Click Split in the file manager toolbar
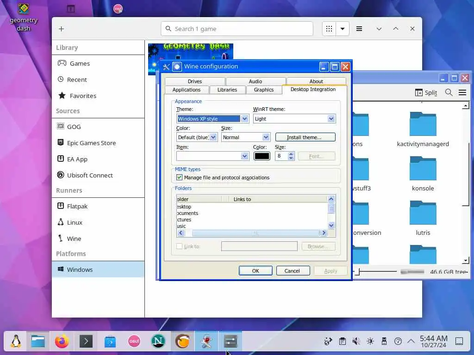Screen dimensions: 474x355 pos(426,92)
